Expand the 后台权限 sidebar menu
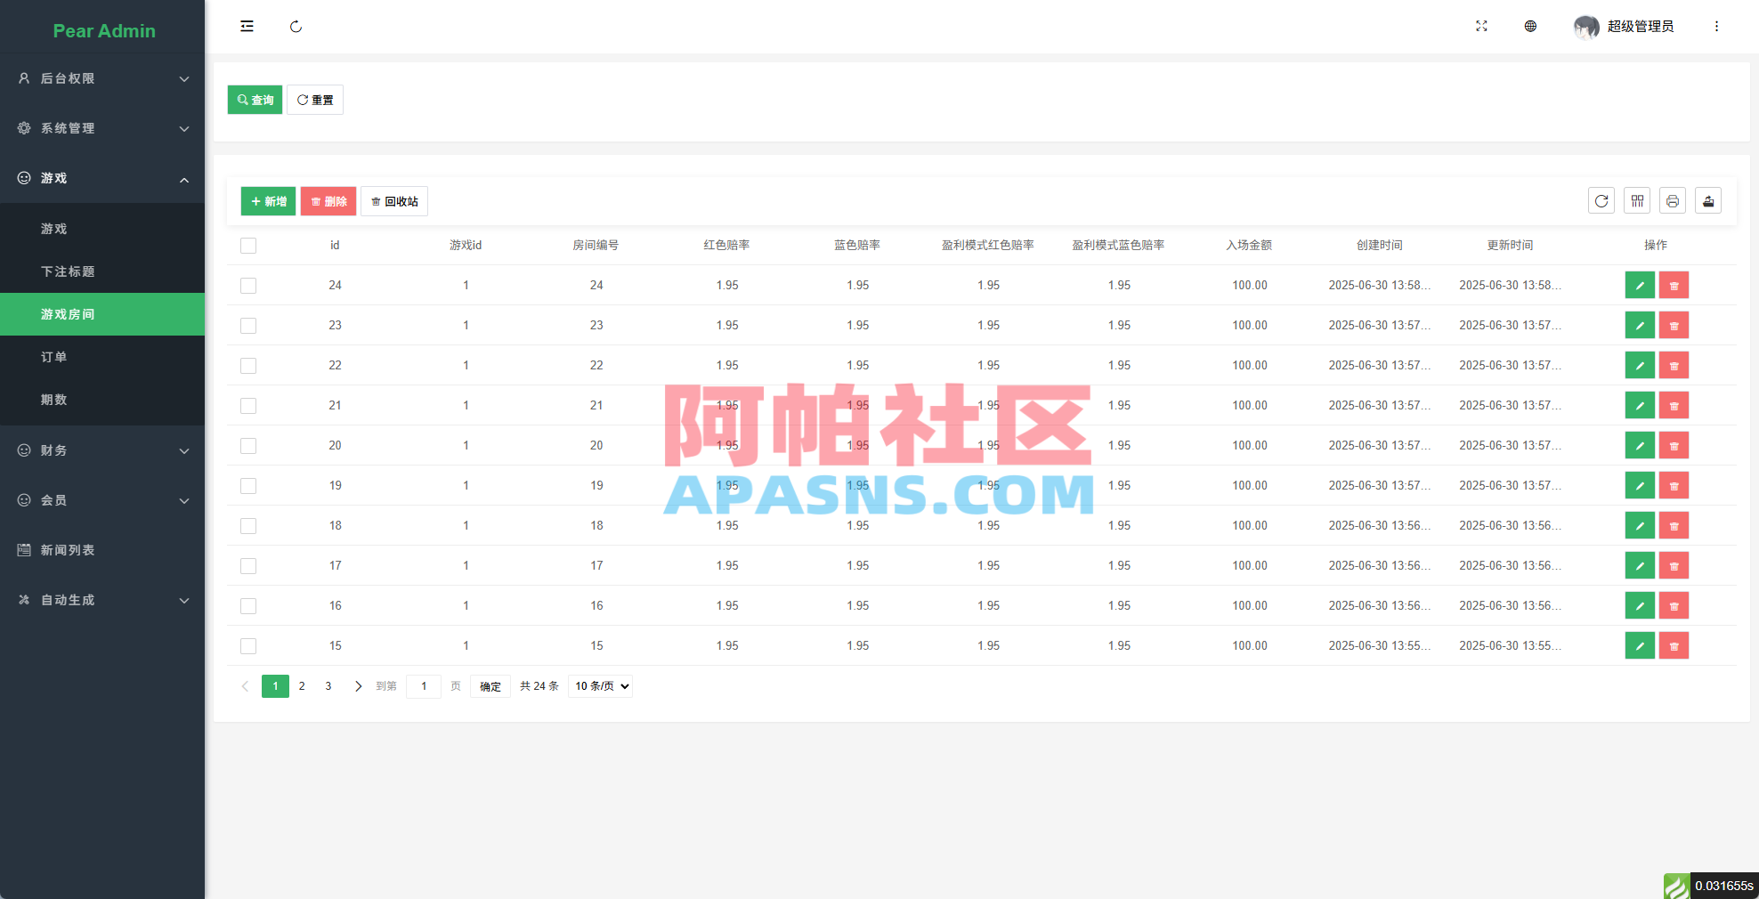The image size is (1759, 899). [102, 78]
